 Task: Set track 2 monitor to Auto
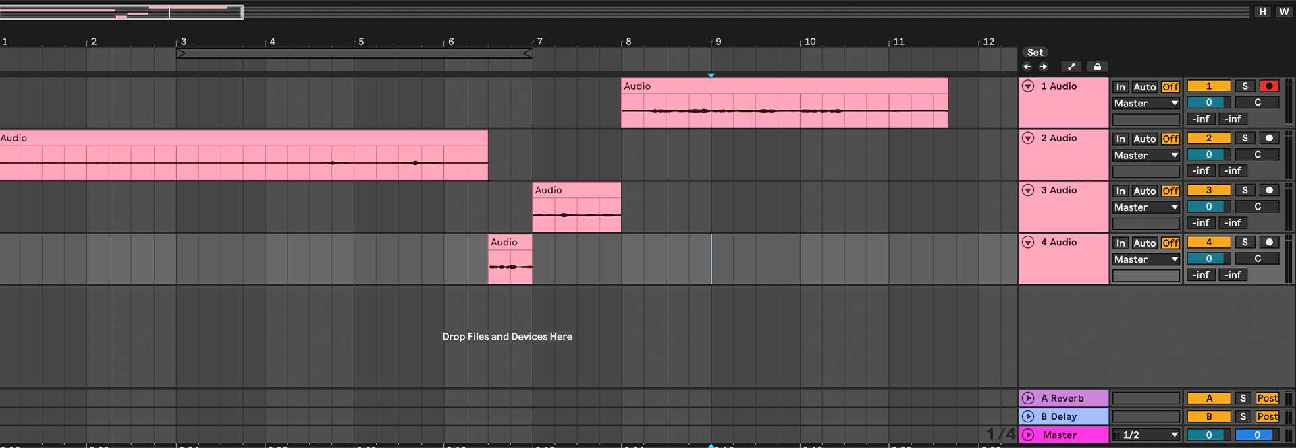point(1144,139)
